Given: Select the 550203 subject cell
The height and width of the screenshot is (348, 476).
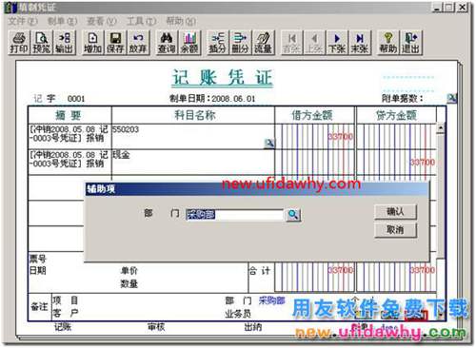Looking at the screenshot, I should click(193, 136).
